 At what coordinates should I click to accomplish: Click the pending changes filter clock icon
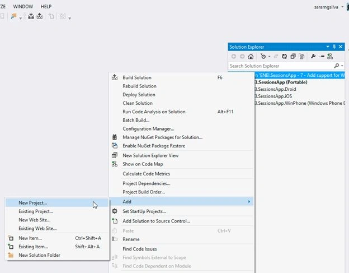tap(263, 57)
